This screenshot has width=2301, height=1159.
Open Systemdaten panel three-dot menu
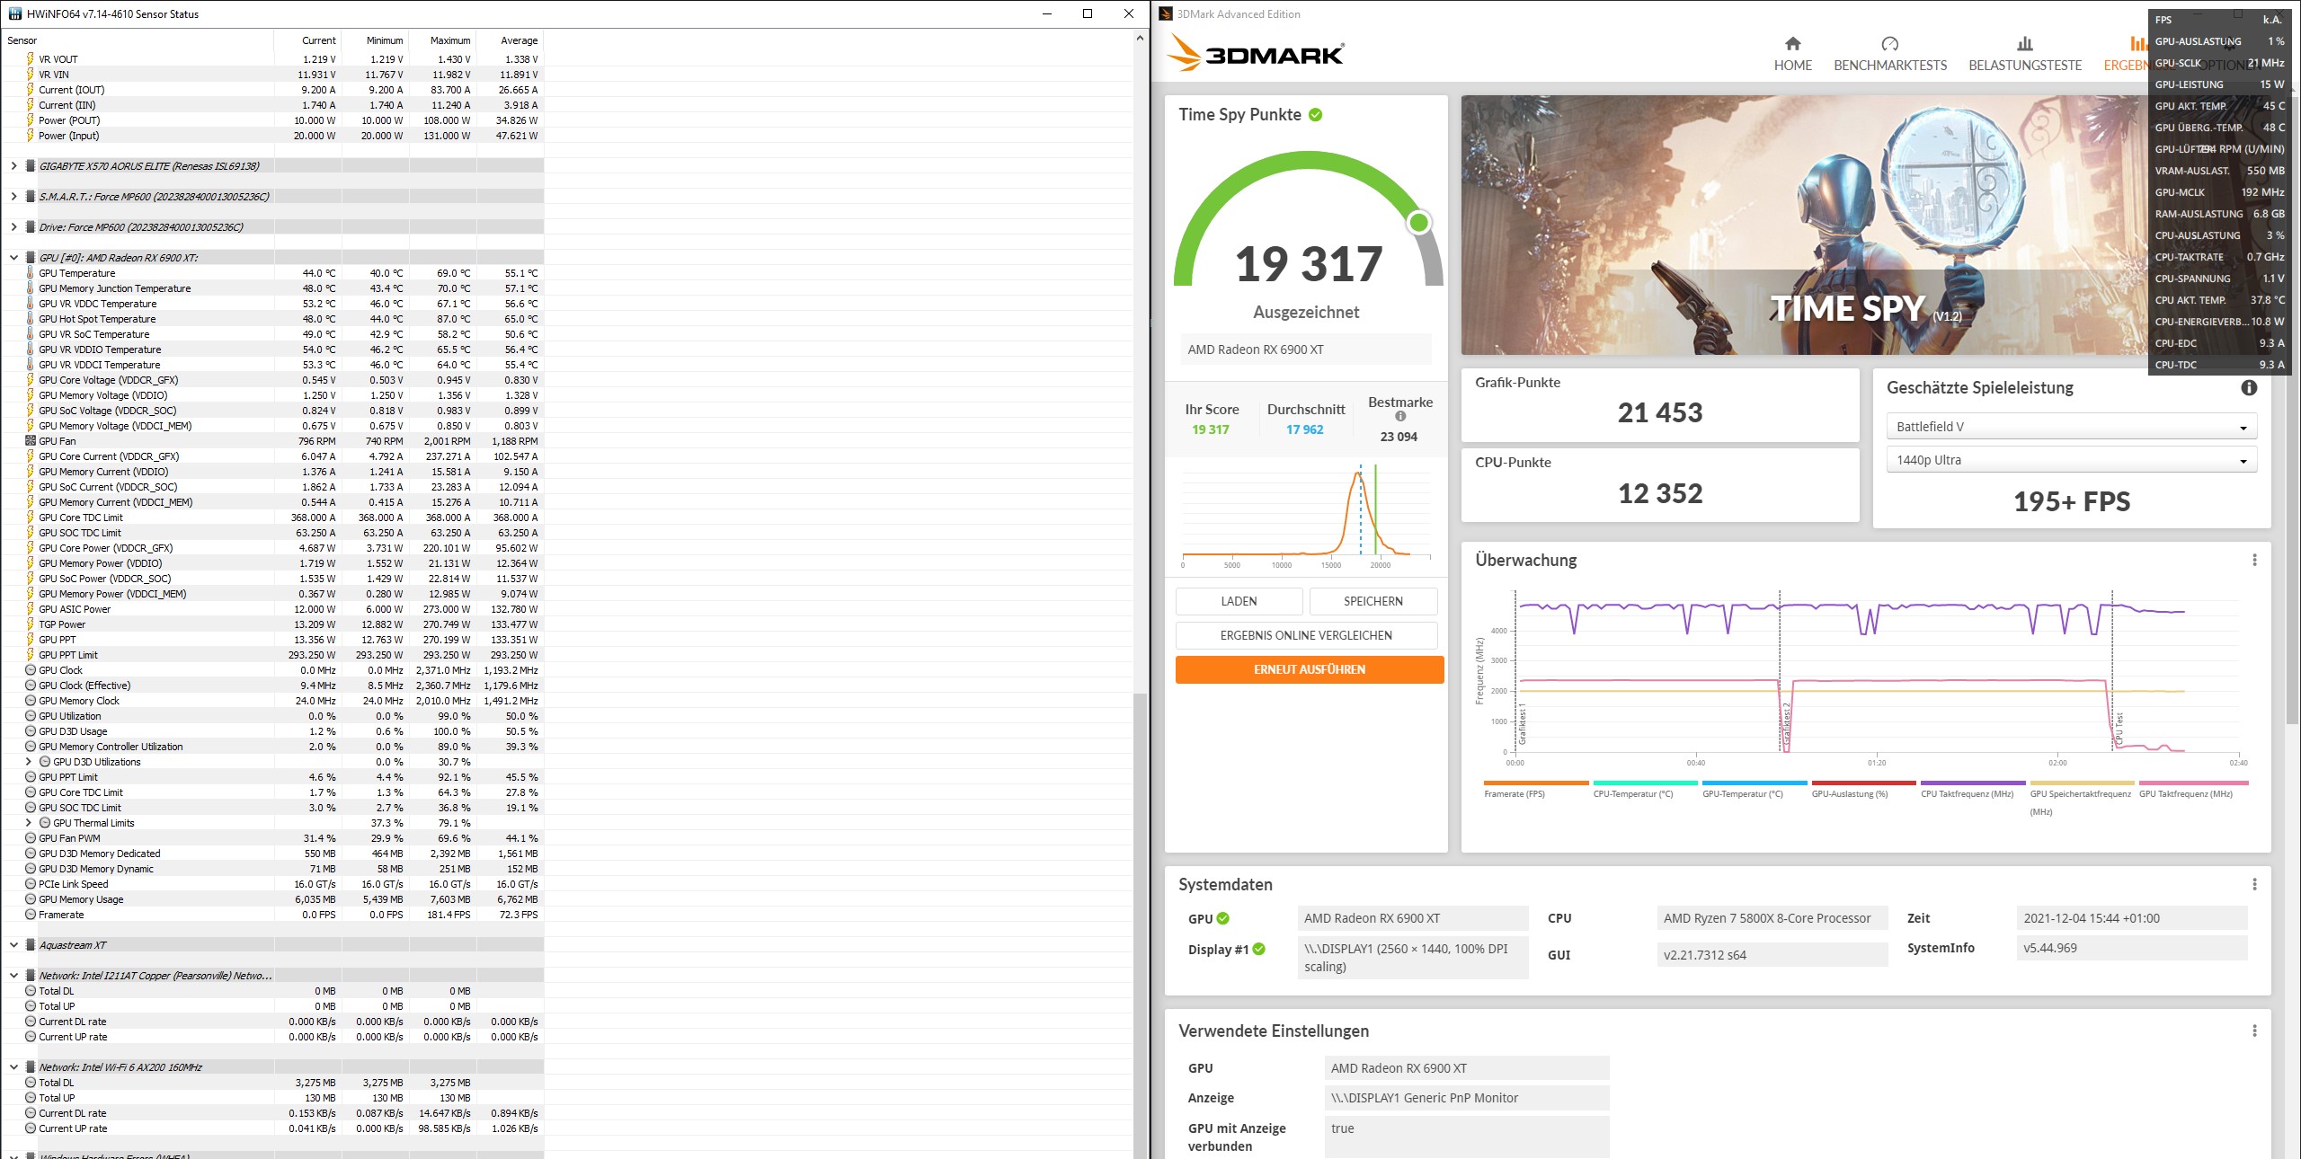[x=2254, y=884]
